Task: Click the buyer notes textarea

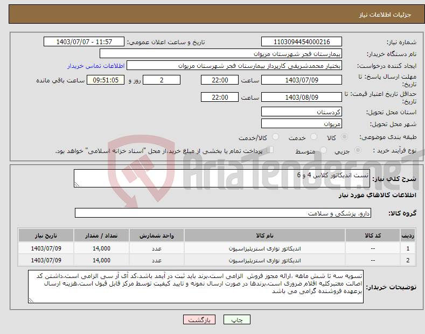Action: pyautogui.click(x=196, y=287)
